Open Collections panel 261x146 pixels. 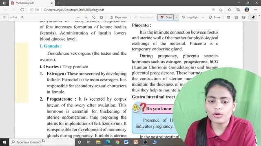coord(238,10)
